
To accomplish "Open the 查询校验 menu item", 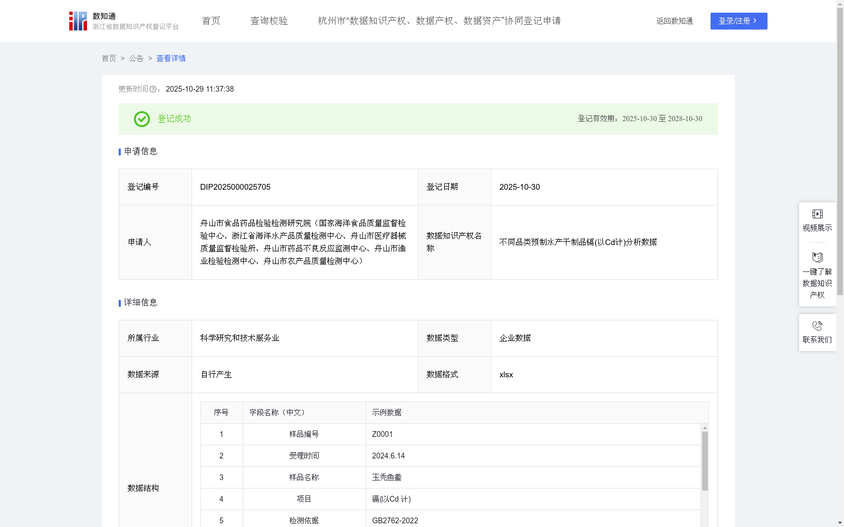I will coord(269,21).
